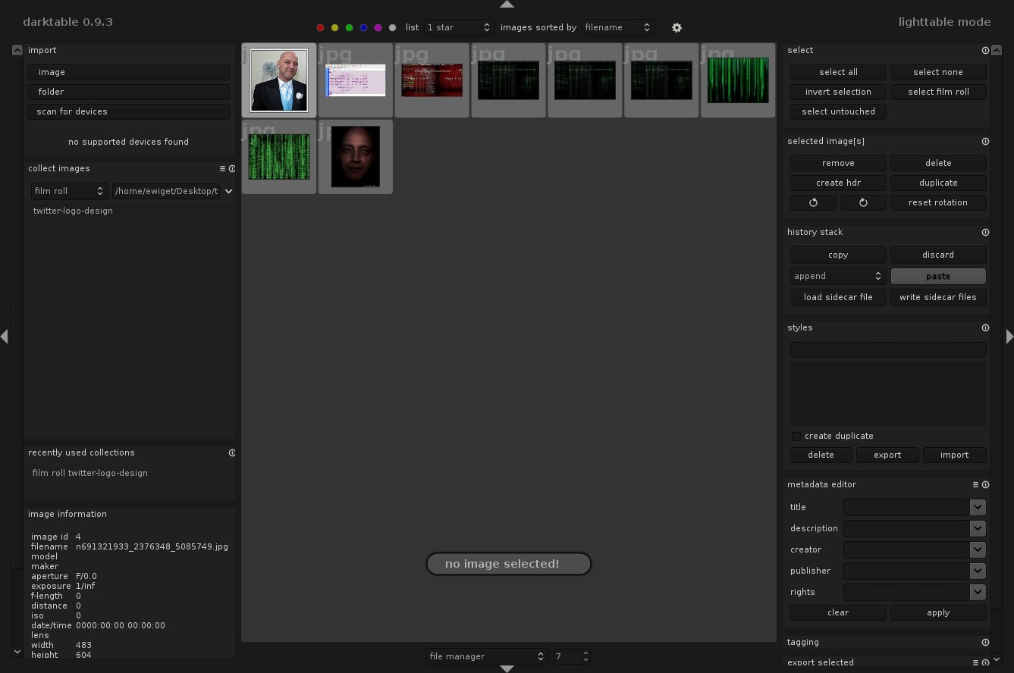
Task: Select the dark face portrait thumbnail
Action: (356, 157)
